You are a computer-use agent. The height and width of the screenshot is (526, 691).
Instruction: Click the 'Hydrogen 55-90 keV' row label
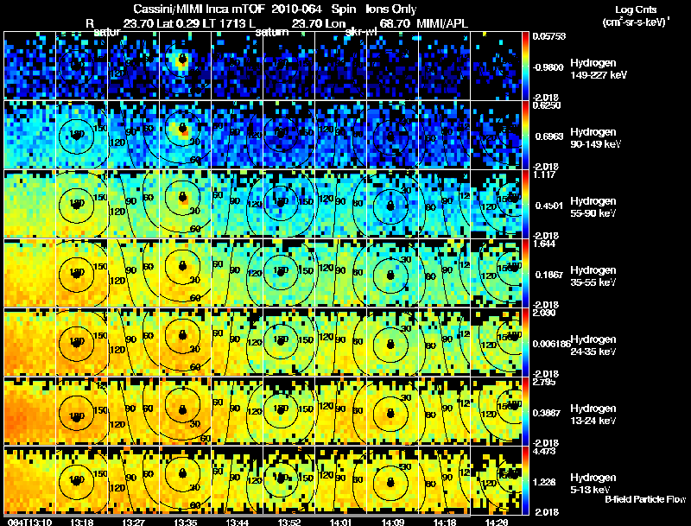593,207
